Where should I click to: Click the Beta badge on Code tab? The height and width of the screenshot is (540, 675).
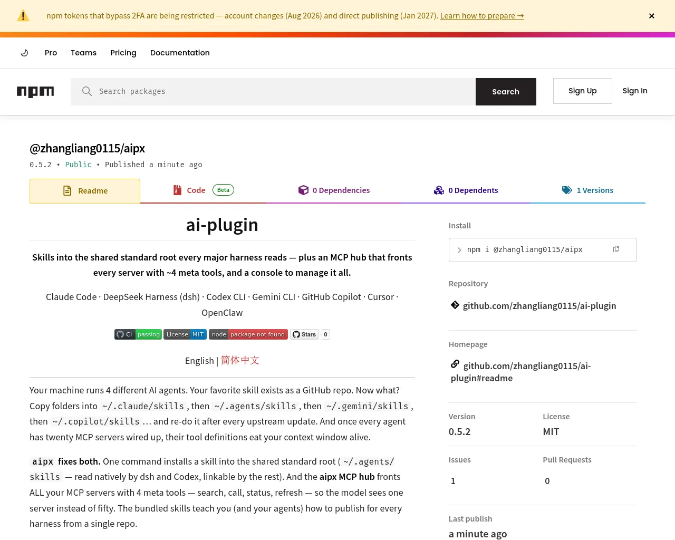(x=223, y=190)
